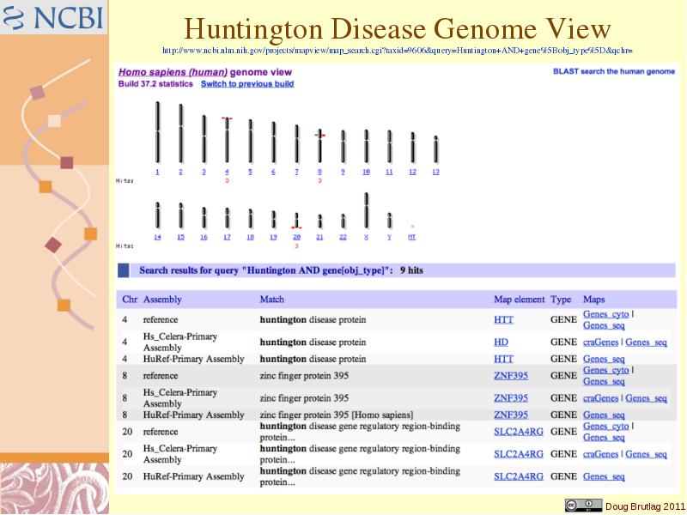
Task: Select the chromosome 13 ideogram
Action: coord(436,149)
